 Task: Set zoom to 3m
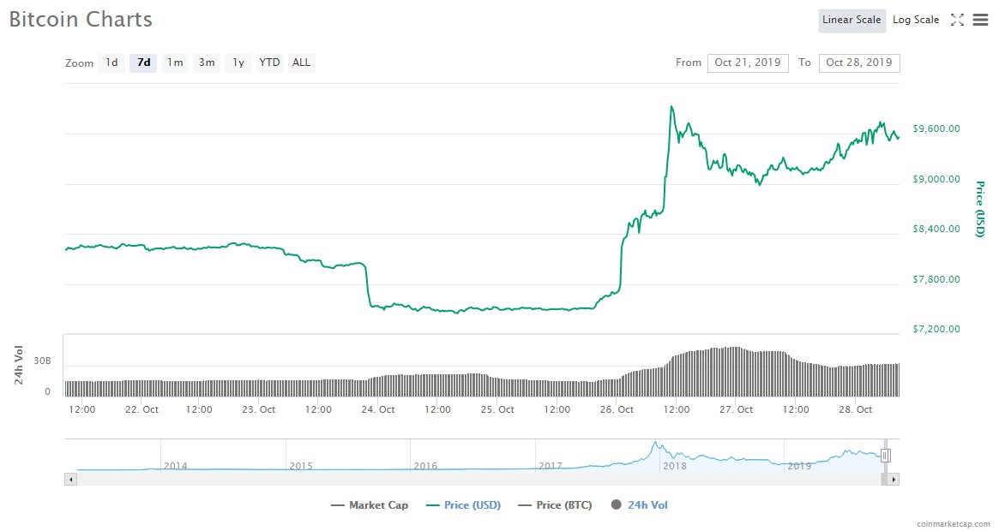point(207,63)
